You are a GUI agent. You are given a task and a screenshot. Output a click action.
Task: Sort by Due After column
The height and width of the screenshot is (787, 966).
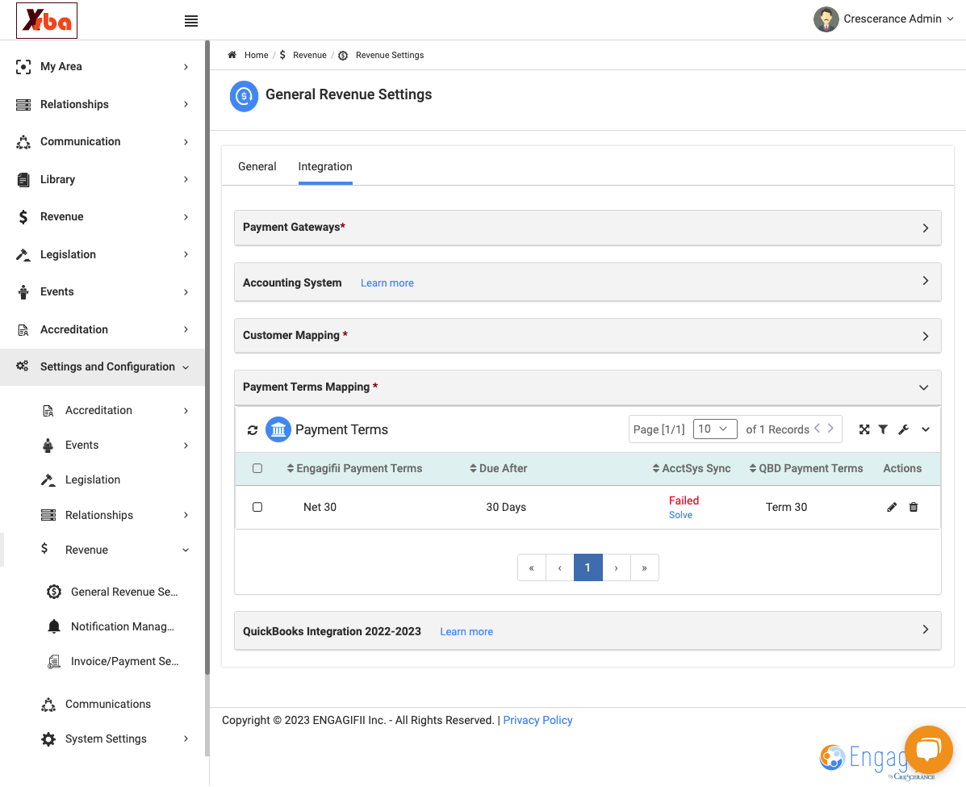click(x=499, y=468)
